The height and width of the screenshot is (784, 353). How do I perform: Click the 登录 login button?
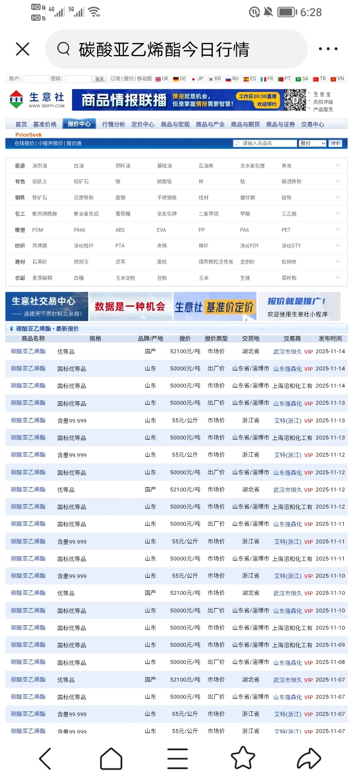point(100,79)
